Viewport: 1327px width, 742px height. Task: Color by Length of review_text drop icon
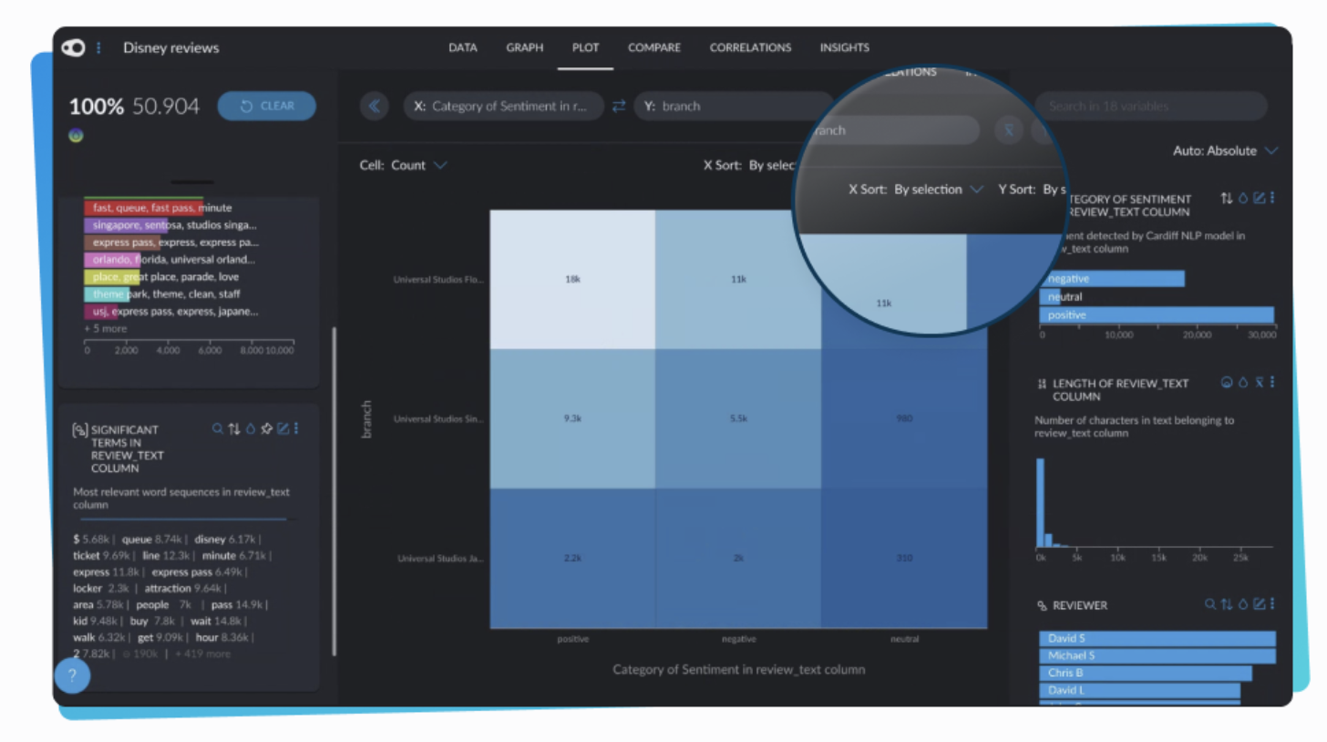tap(1242, 383)
